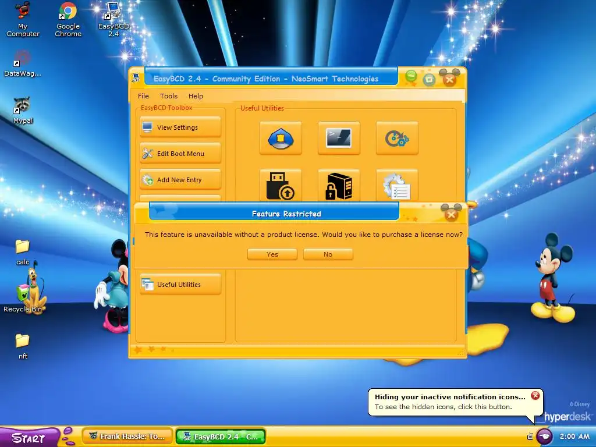Open the Help menu
This screenshot has height=447, width=596.
coord(196,96)
